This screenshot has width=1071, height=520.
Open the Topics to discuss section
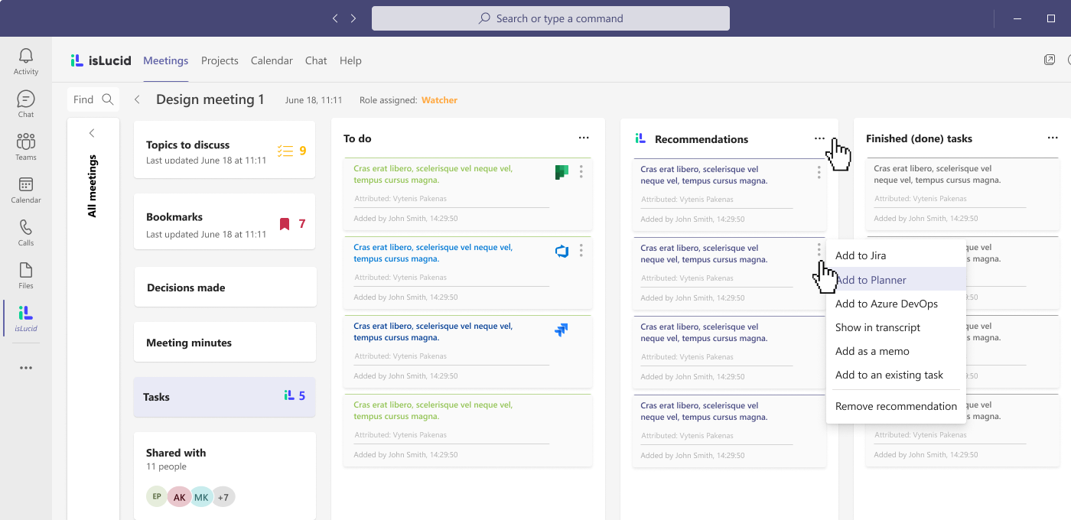pos(225,150)
